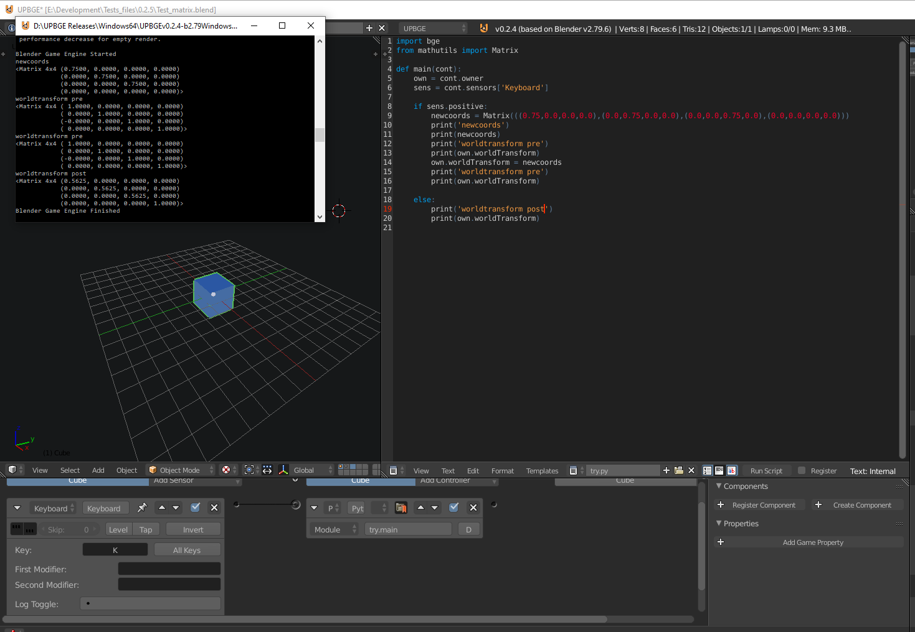This screenshot has height=632, width=915.
Task: Click the Run Script button
Action: coord(766,471)
